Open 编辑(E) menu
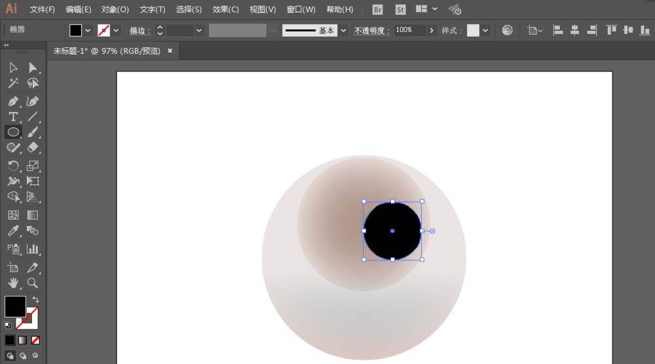655x364 pixels. click(x=78, y=9)
